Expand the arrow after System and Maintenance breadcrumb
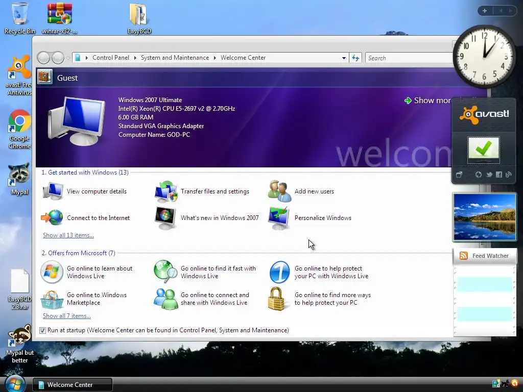The image size is (523, 392). click(215, 58)
